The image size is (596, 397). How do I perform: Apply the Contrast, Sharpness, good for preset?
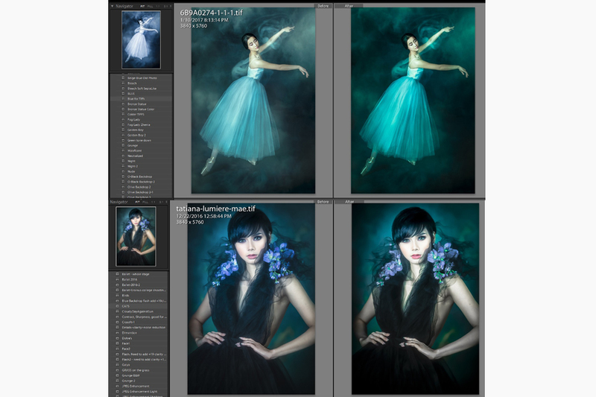(144, 317)
